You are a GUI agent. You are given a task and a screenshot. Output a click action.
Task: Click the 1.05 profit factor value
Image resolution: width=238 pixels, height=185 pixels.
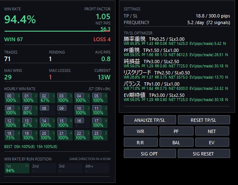click(103, 16)
